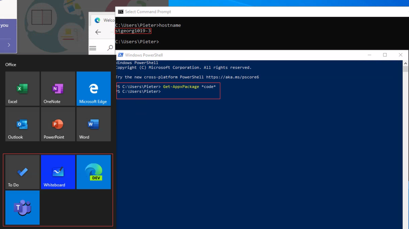Select the Edge Welcome tab
This screenshot has width=409, height=229.
point(104,20)
